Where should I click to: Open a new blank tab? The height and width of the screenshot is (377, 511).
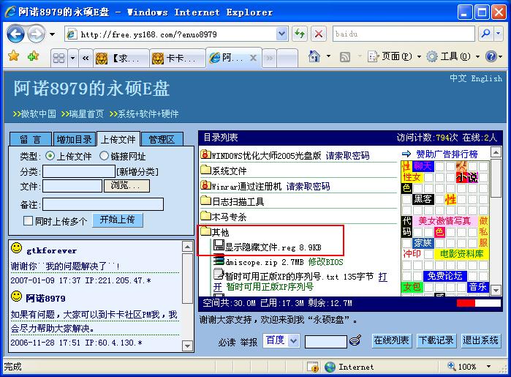[x=287, y=58]
